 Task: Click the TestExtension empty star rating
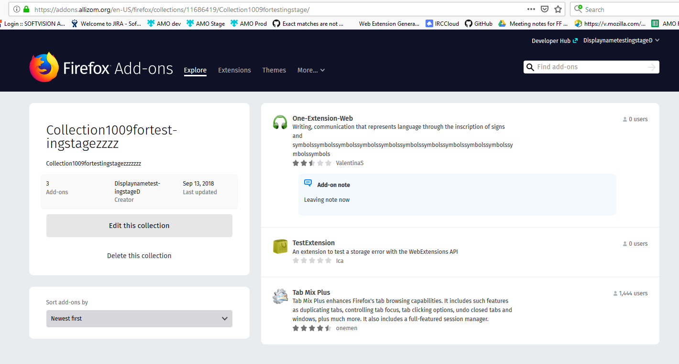[312, 260]
